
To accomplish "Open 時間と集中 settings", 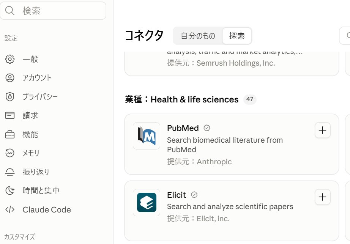I will click(x=41, y=190).
